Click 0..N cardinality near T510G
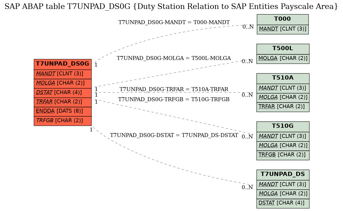343x211 pixels. pos(247,137)
